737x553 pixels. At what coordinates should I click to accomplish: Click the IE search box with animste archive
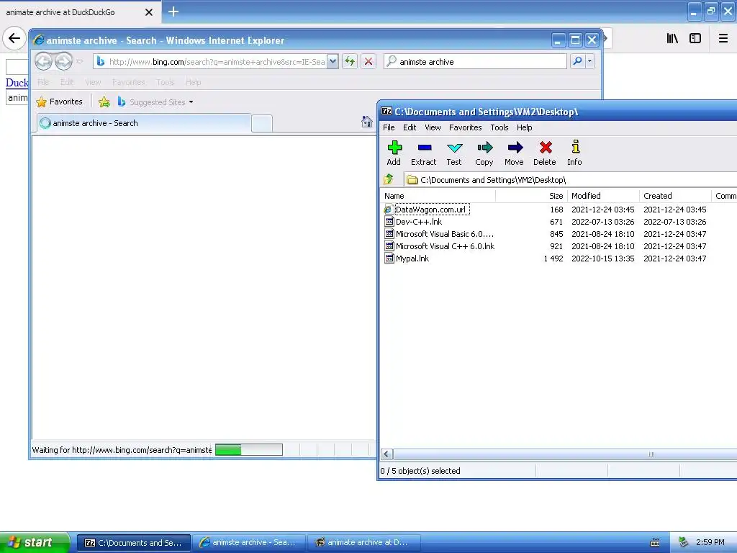[x=476, y=62]
